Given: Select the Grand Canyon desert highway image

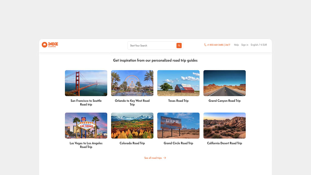Looking at the screenshot, I should pos(224,83).
